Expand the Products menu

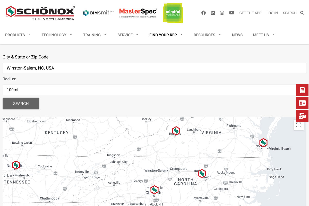click(18, 35)
